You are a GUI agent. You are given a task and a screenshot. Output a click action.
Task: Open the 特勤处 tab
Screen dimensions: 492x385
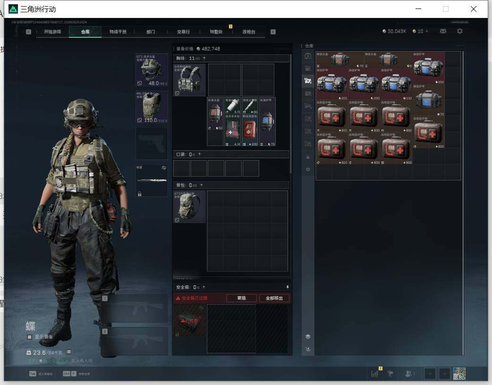[216, 32]
